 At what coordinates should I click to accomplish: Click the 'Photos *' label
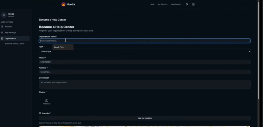(43, 92)
